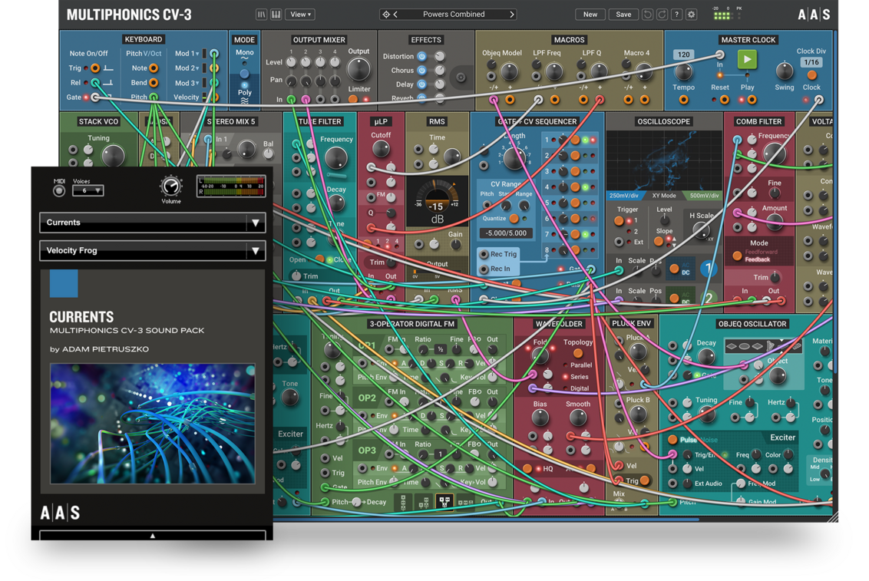This screenshot has width=869, height=581.
Task: Toggle the on-screen keyboard icon
Action: [x=276, y=15]
